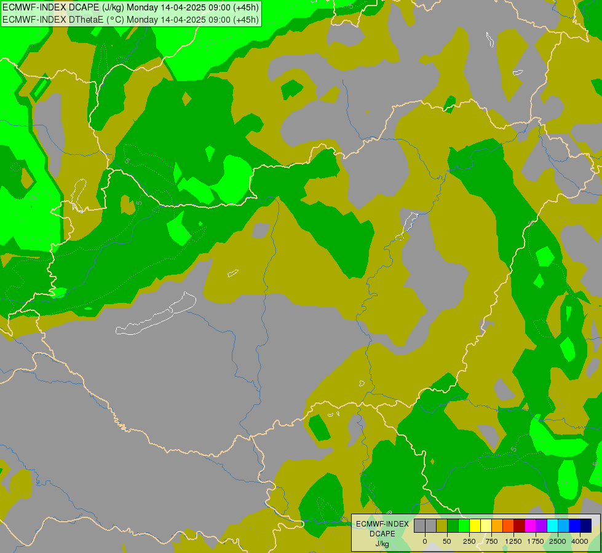This screenshot has height=553, width=602.
Task: Click the sky blue legend swatch
Action: tap(564, 526)
